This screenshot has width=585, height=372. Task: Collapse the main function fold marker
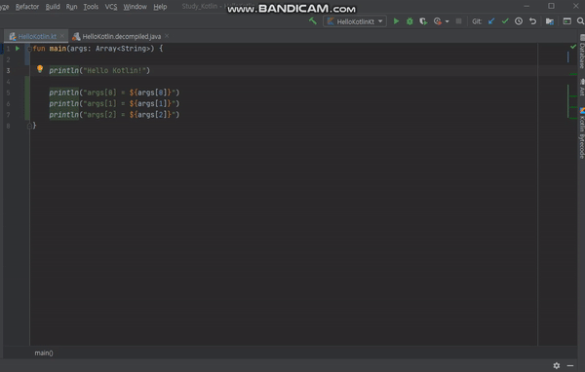pos(29,49)
